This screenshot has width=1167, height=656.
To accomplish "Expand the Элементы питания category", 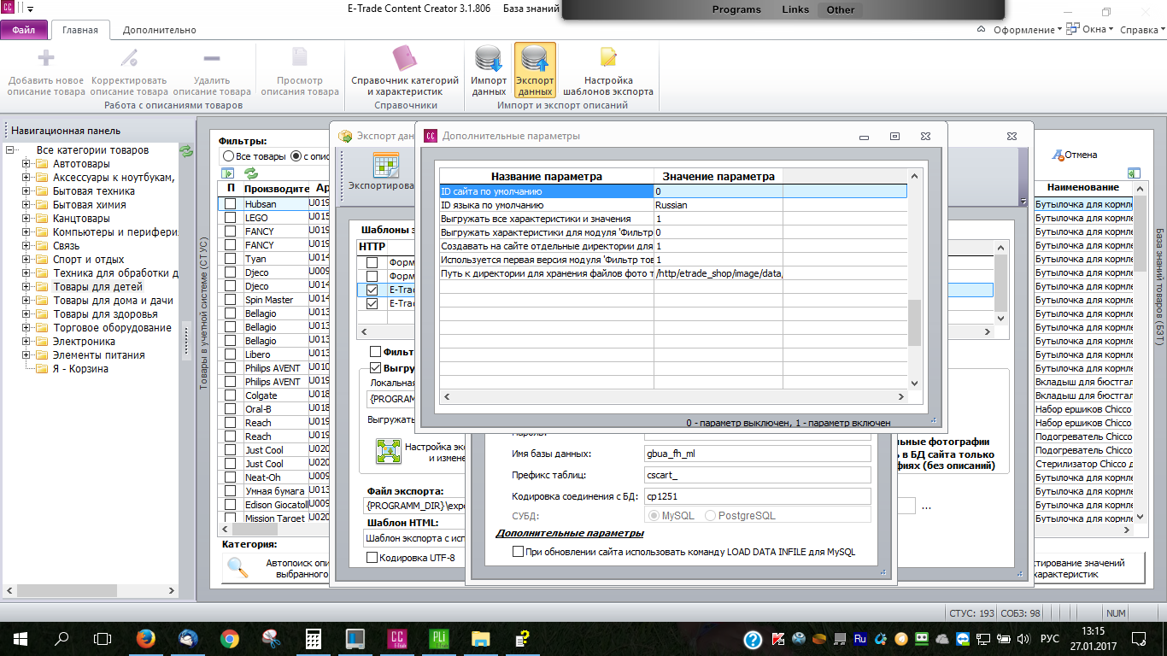I will pyautogui.click(x=26, y=355).
